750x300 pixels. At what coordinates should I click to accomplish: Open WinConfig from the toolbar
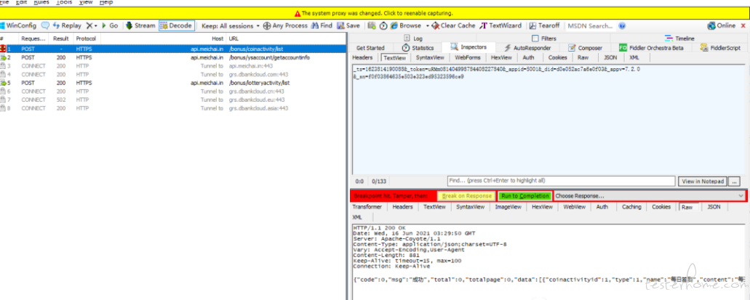(x=18, y=26)
